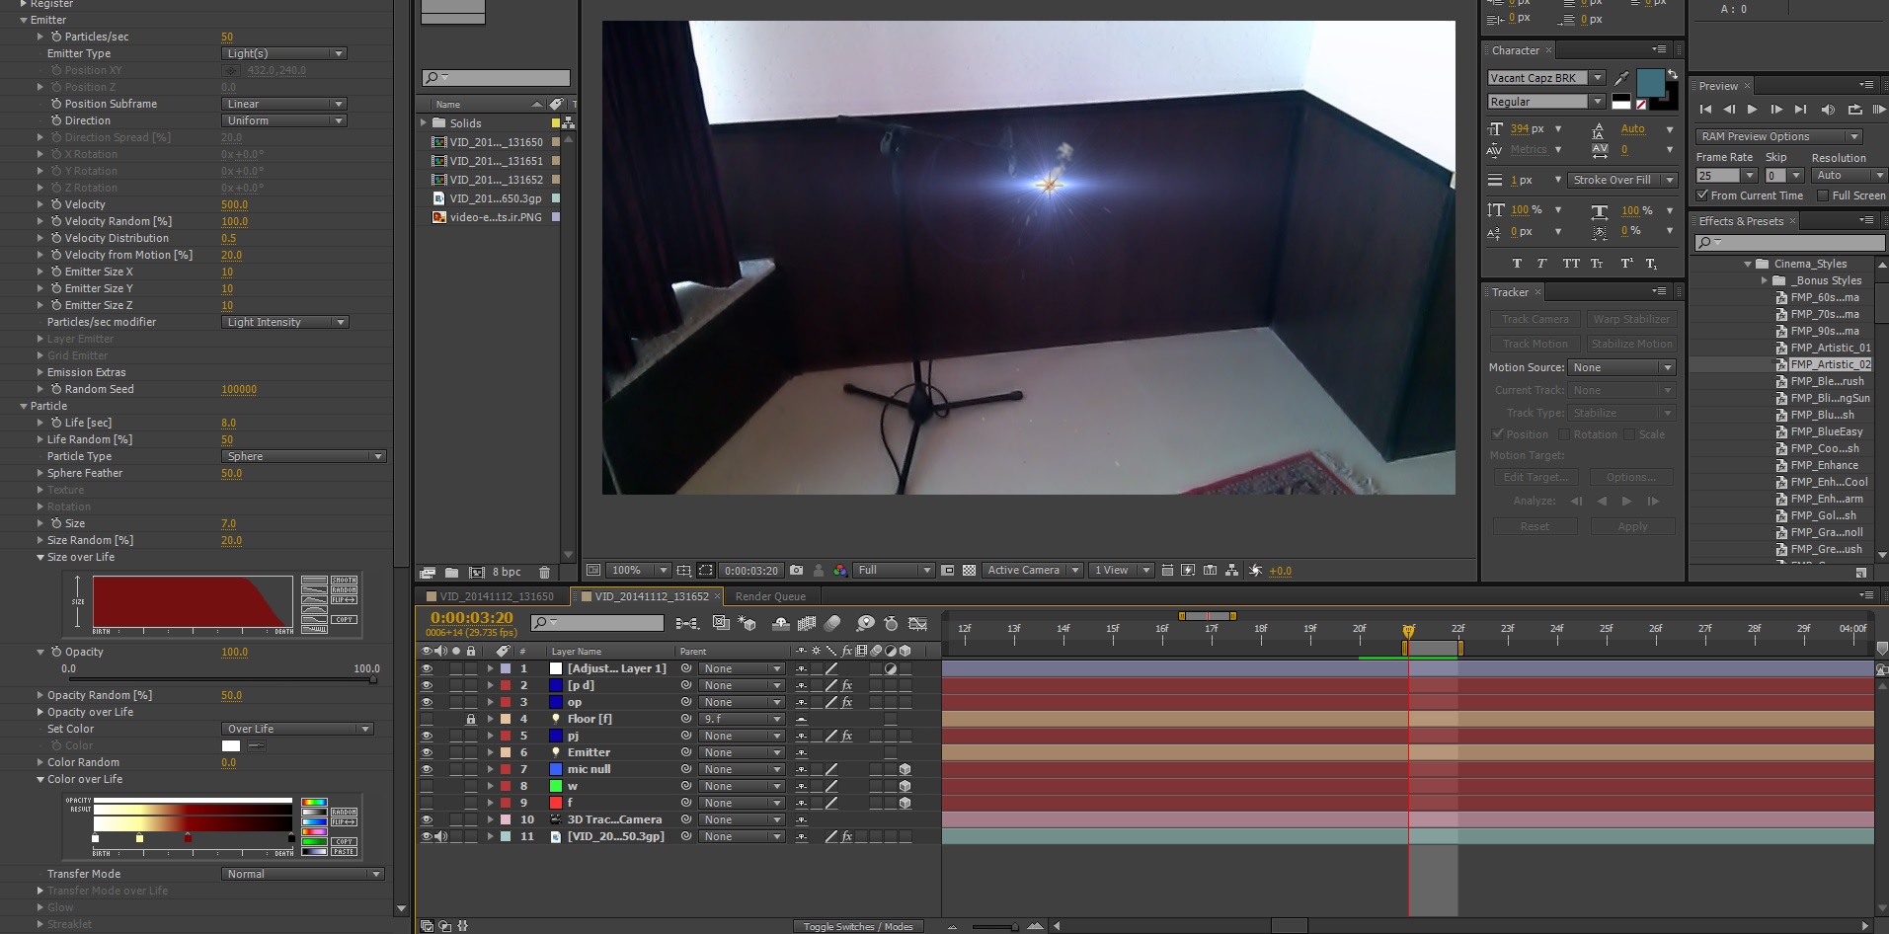Toggle 3D layer switch for mic null

(905, 769)
